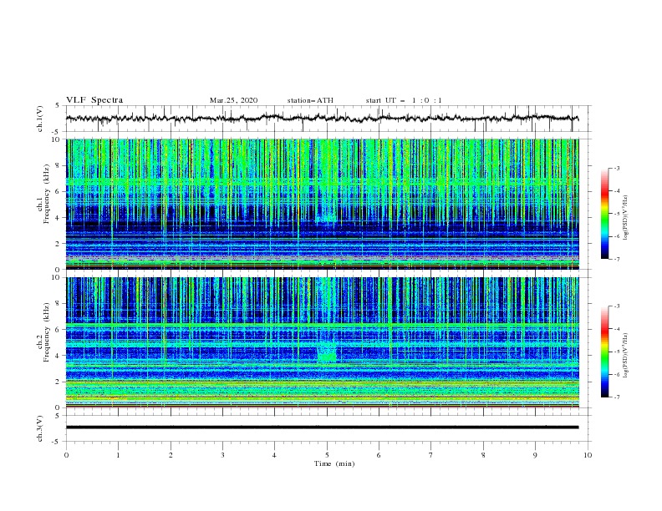Click time axis tick label "6"

click(x=379, y=455)
